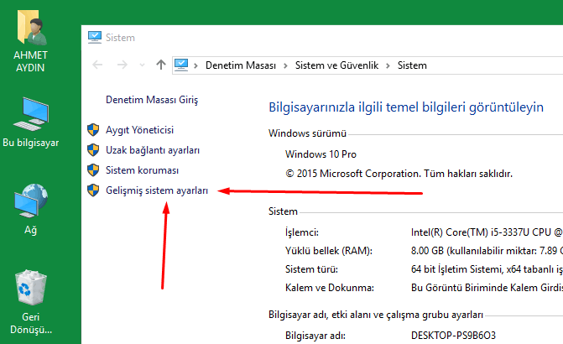Screen dimensions: 563x344
Task: Open the Geri Dönüşüm recycle bin icon
Action: (31, 287)
